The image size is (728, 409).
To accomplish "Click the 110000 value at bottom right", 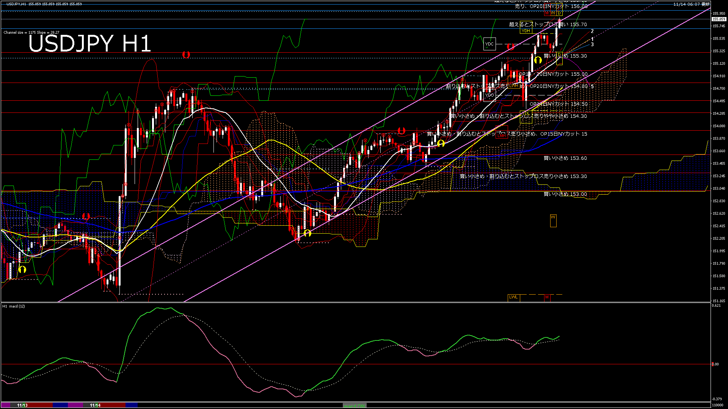I will (718, 405).
